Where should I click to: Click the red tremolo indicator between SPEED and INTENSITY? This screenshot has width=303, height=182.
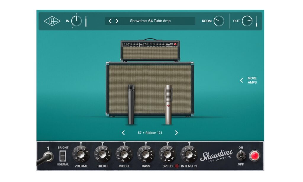pyautogui.click(x=177, y=166)
